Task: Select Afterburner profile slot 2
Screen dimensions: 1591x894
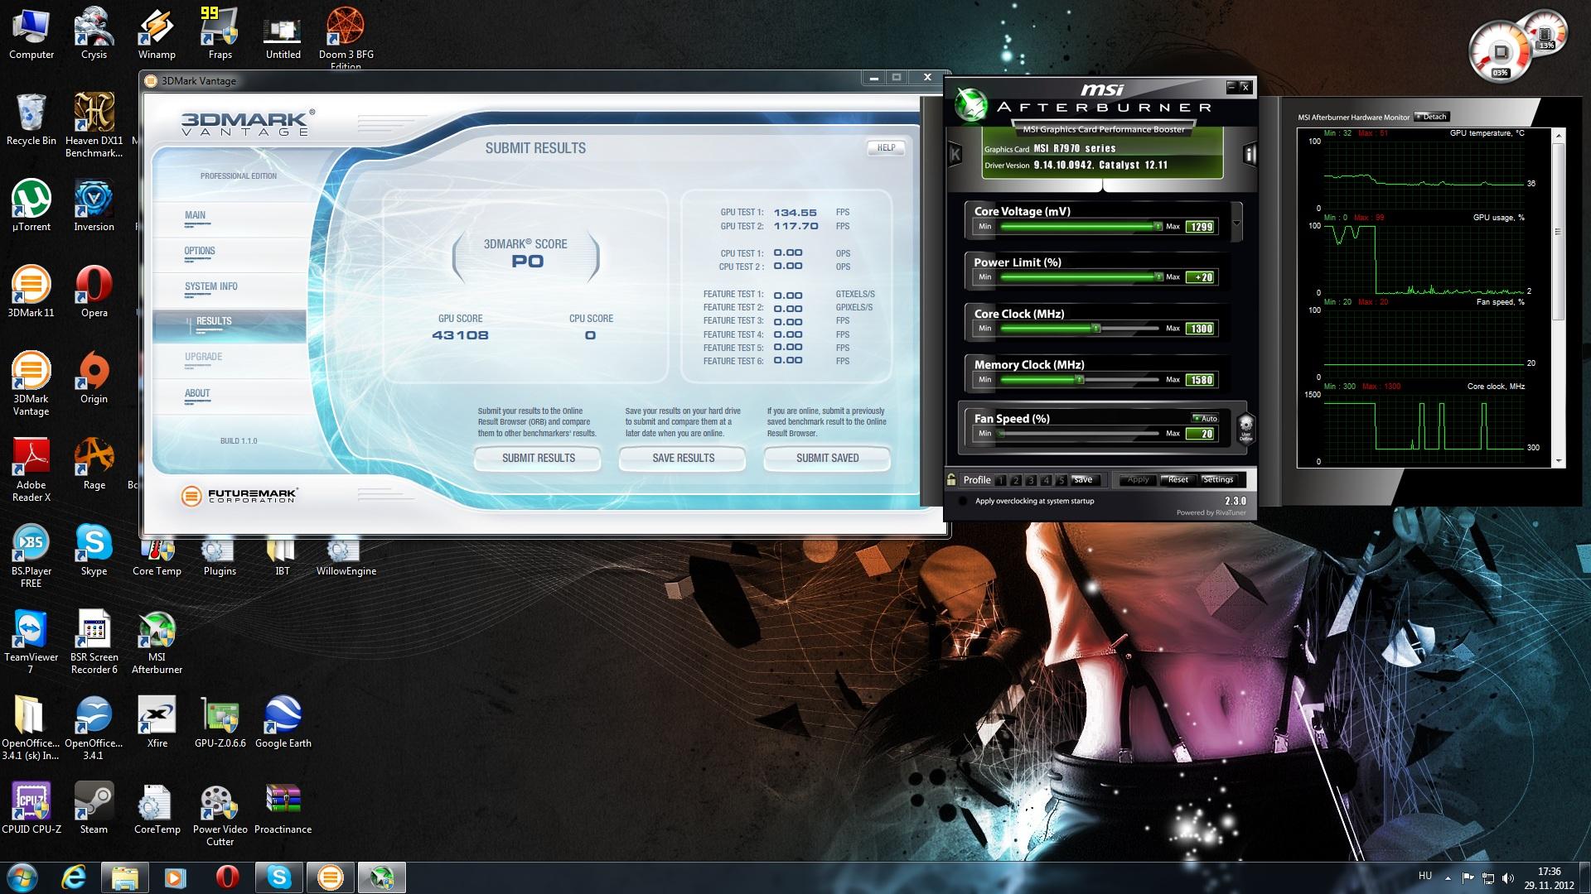Action: point(1016,480)
